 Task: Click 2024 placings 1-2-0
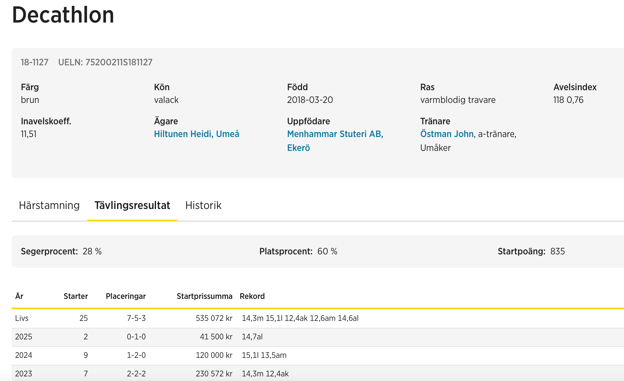(136, 355)
